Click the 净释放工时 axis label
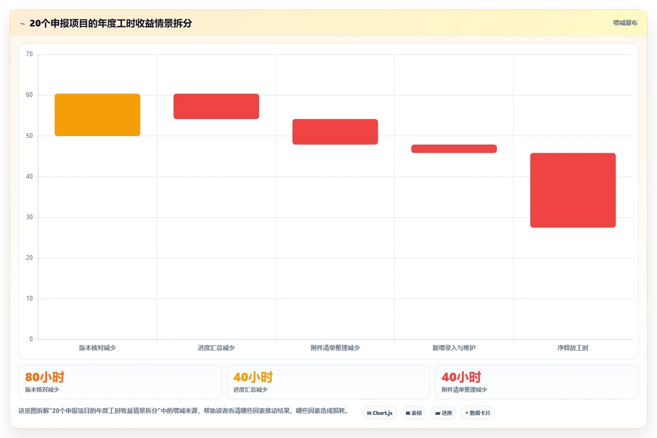This screenshot has height=438, width=657. click(573, 348)
